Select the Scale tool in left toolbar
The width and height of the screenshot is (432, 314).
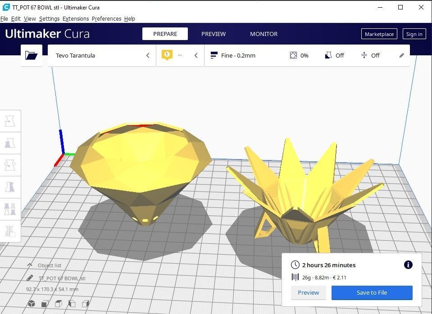pyautogui.click(x=10, y=143)
